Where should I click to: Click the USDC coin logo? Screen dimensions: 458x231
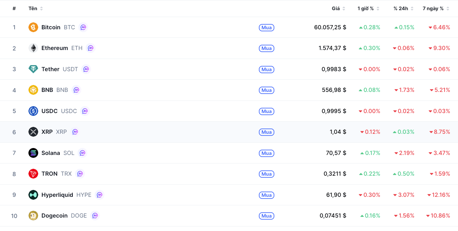click(33, 111)
